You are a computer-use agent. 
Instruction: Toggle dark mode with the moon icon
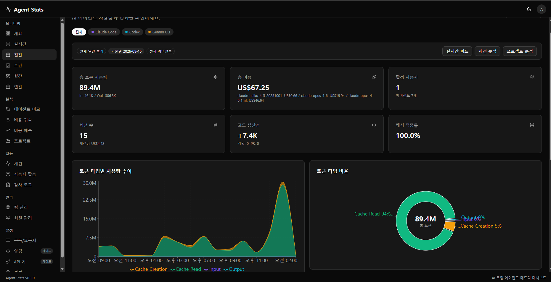(529, 9)
